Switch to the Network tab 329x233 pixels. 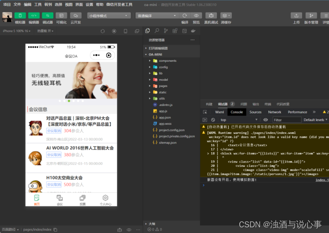point(274,112)
